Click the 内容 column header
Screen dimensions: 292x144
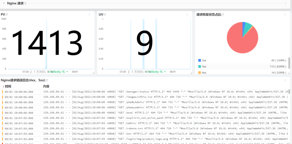click(x=46, y=86)
